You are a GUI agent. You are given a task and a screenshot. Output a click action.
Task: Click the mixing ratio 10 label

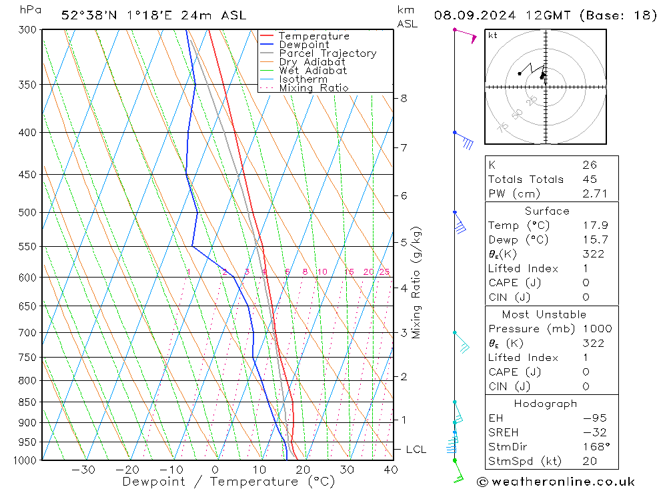[322, 272]
